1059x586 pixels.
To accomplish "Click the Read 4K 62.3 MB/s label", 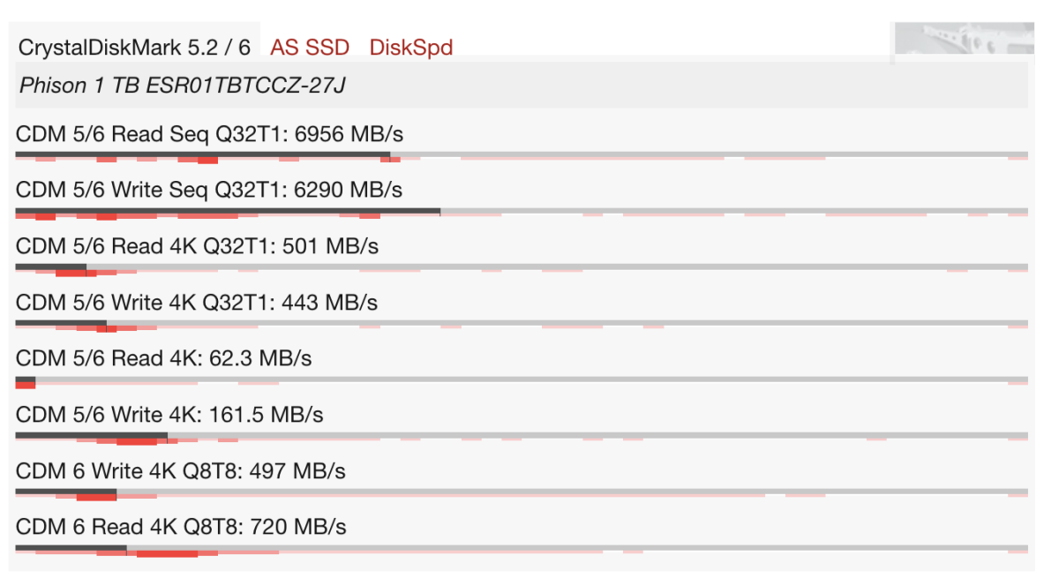I will click(163, 358).
